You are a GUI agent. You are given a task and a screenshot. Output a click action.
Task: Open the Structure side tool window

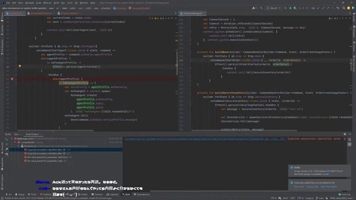2,147
